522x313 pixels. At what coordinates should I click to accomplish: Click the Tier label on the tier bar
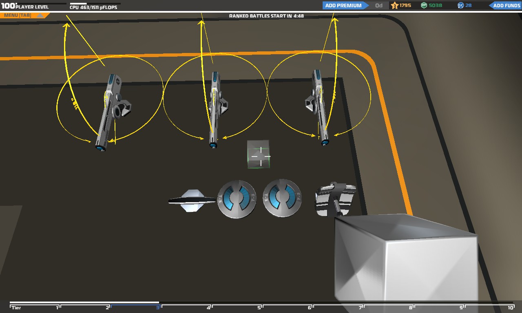point(16,308)
